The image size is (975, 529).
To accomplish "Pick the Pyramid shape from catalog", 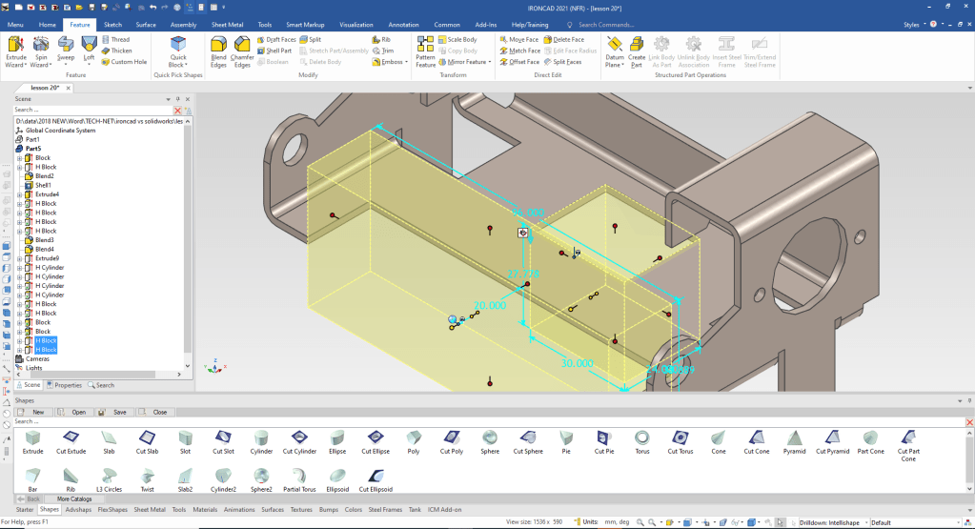I will coord(794,441).
